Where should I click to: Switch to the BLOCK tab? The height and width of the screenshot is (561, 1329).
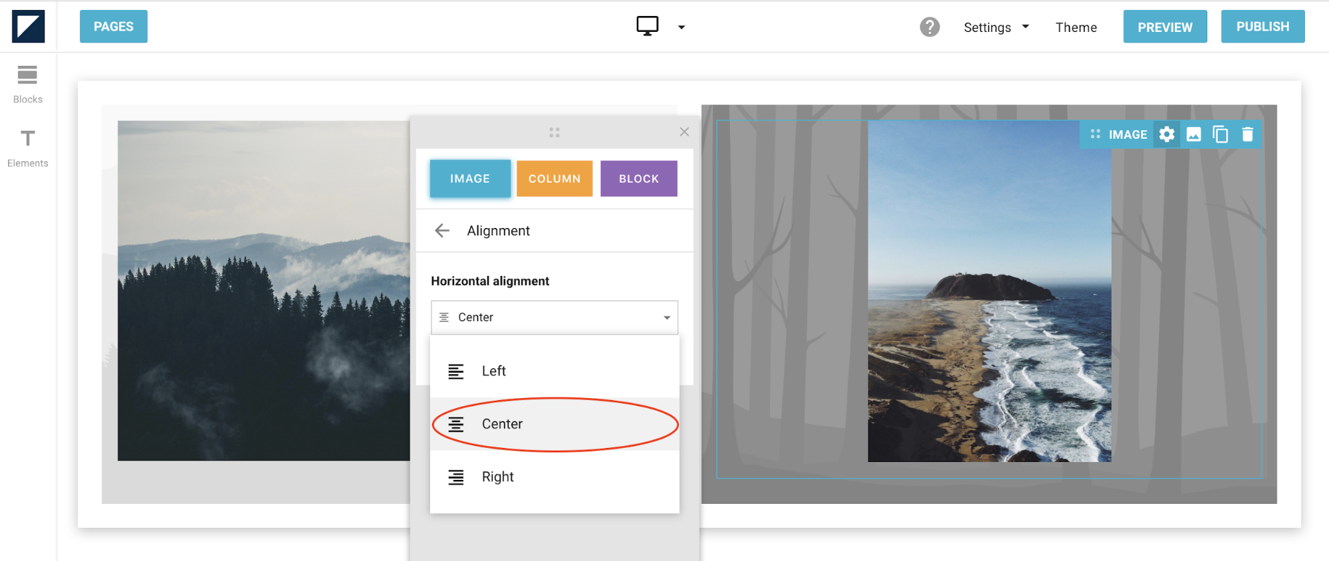click(x=638, y=179)
